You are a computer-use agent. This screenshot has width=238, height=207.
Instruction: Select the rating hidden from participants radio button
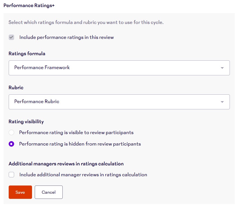pos(11,144)
